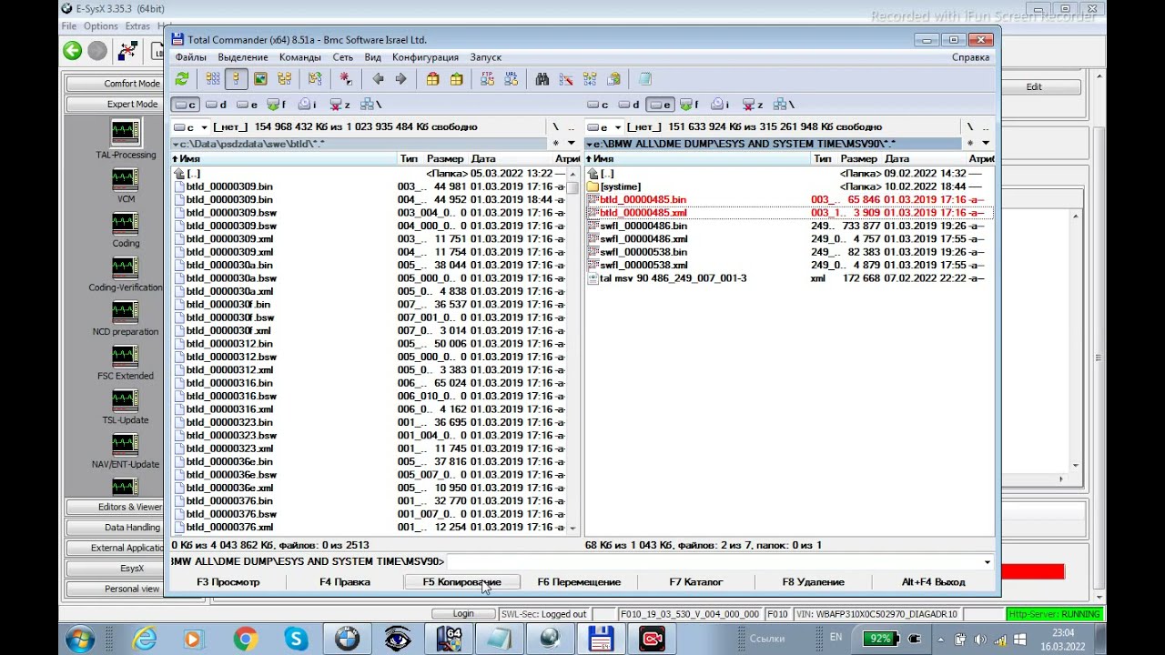Open right panel drive dropdown showing e

click(603, 127)
